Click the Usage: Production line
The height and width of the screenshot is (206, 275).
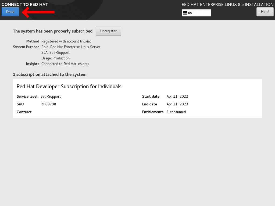point(55,58)
